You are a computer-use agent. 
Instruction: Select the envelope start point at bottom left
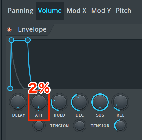[x=10, y=88]
